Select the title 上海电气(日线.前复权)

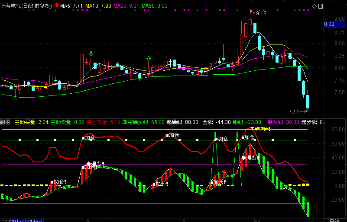coord(26,6)
